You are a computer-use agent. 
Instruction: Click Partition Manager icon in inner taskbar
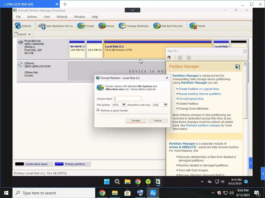point(158,181)
